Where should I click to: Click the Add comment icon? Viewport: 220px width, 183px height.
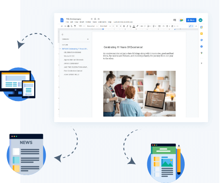pos(145,26)
